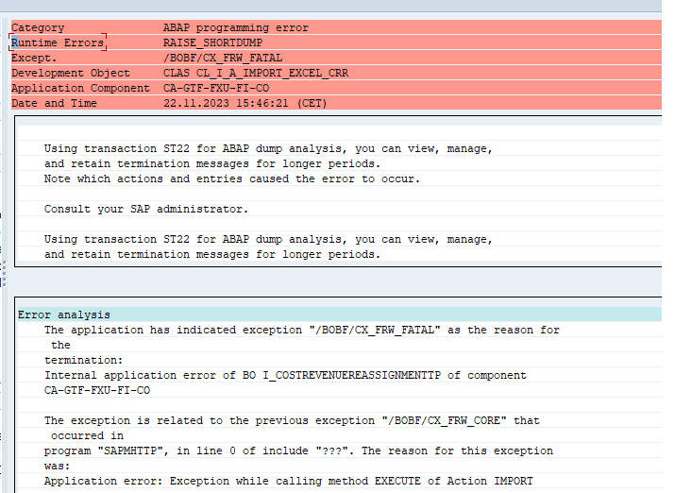Select the Runtime Errors label
This screenshot has width=675, height=493.
58,42
